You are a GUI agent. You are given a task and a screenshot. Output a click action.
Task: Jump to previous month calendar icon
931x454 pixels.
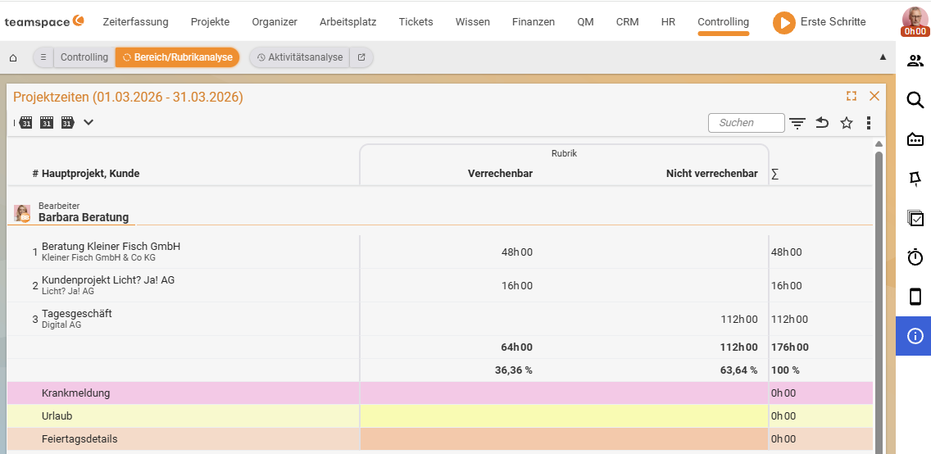coord(25,123)
